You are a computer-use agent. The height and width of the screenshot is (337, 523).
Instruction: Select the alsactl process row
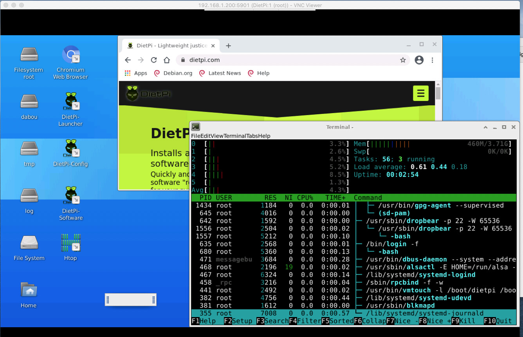[353, 267]
